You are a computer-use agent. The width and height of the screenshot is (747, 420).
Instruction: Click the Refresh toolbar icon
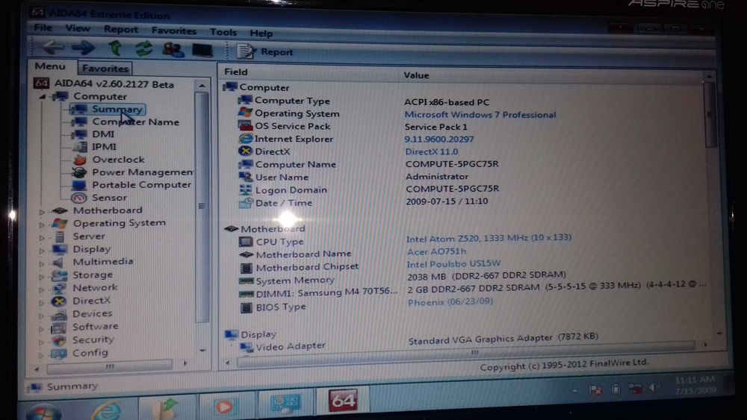pyautogui.click(x=144, y=48)
